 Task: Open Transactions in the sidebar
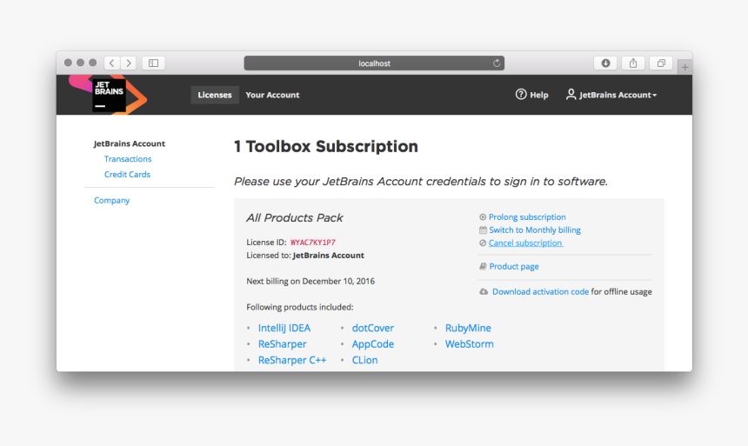click(128, 159)
